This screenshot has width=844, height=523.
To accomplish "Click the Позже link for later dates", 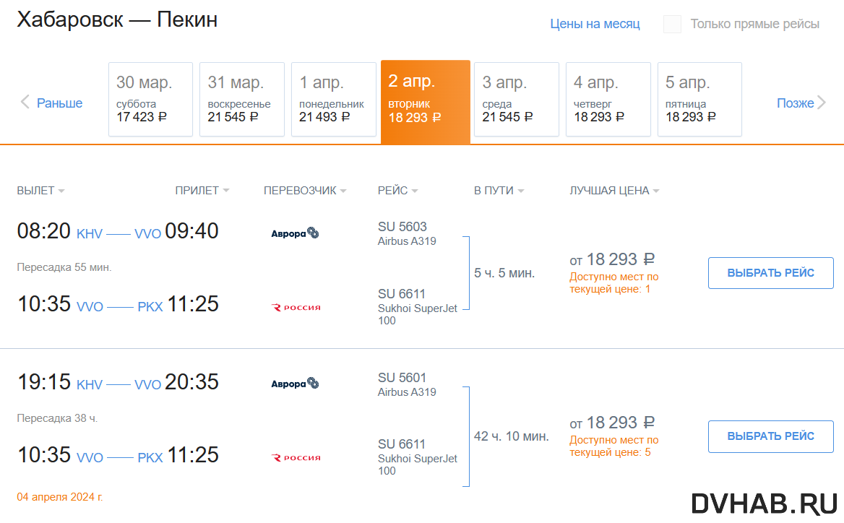I will pos(795,103).
